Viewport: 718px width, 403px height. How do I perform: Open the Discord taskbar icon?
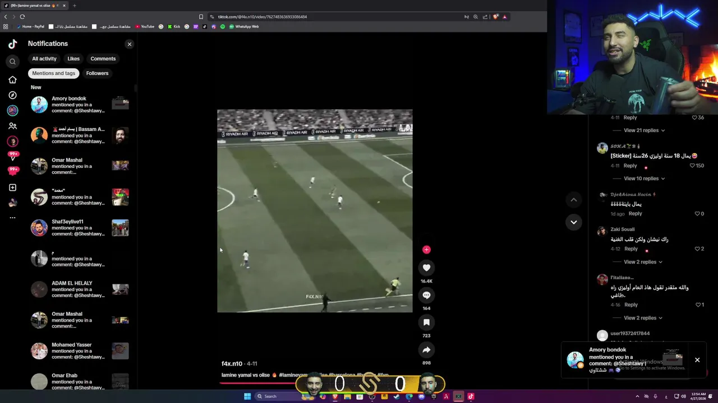pyautogui.click(x=421, y=396)
